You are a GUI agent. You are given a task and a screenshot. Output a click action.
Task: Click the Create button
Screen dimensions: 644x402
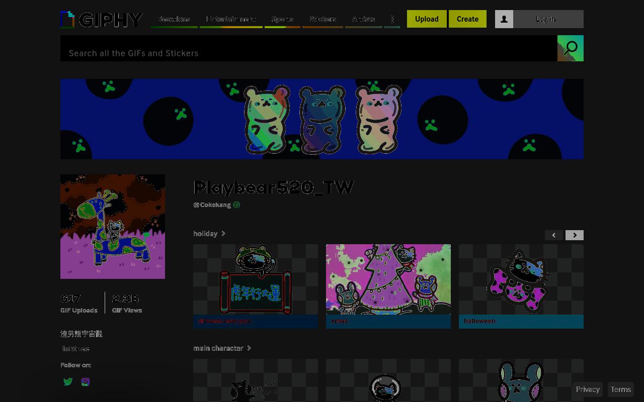467,19
